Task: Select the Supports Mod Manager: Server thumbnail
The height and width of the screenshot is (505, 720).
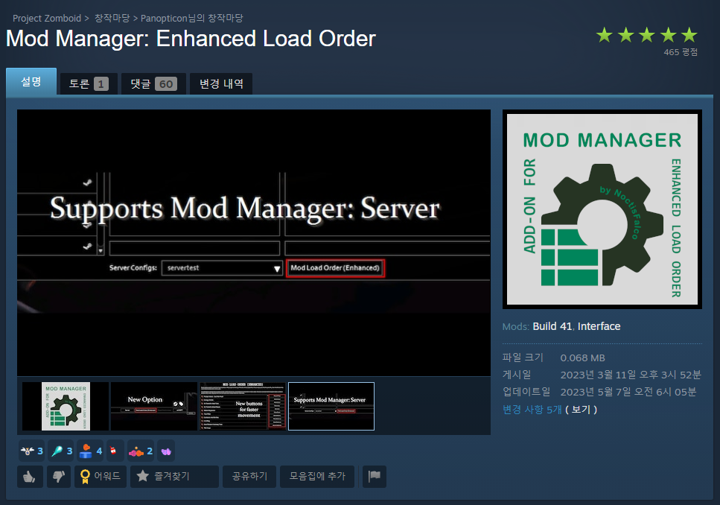Action: tap(331, 406)
